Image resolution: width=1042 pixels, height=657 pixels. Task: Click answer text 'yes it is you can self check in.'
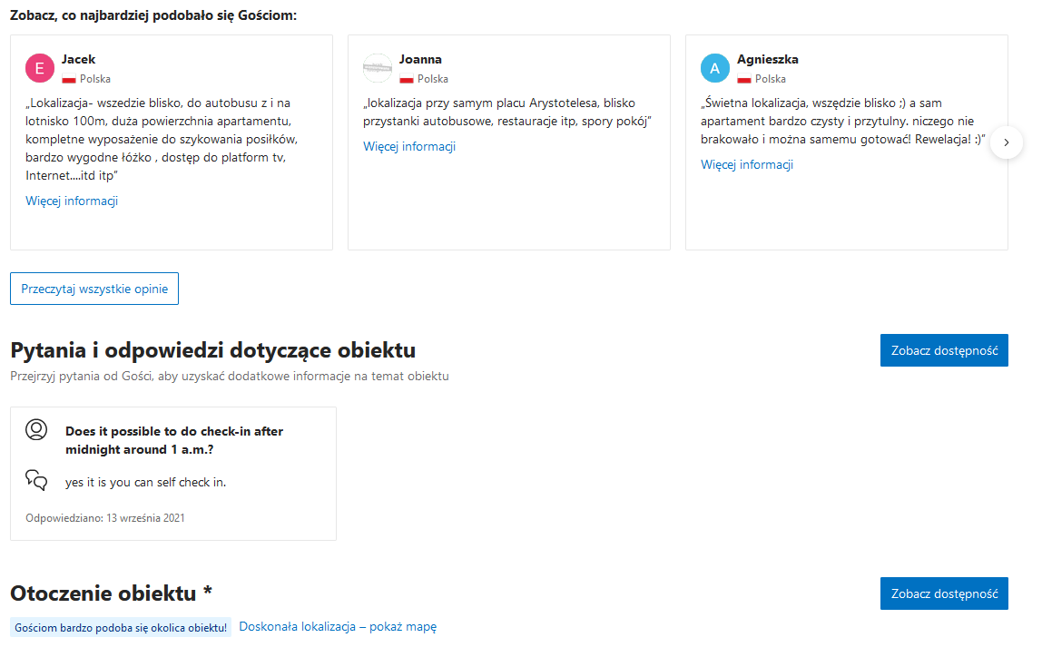click(145, 482)
